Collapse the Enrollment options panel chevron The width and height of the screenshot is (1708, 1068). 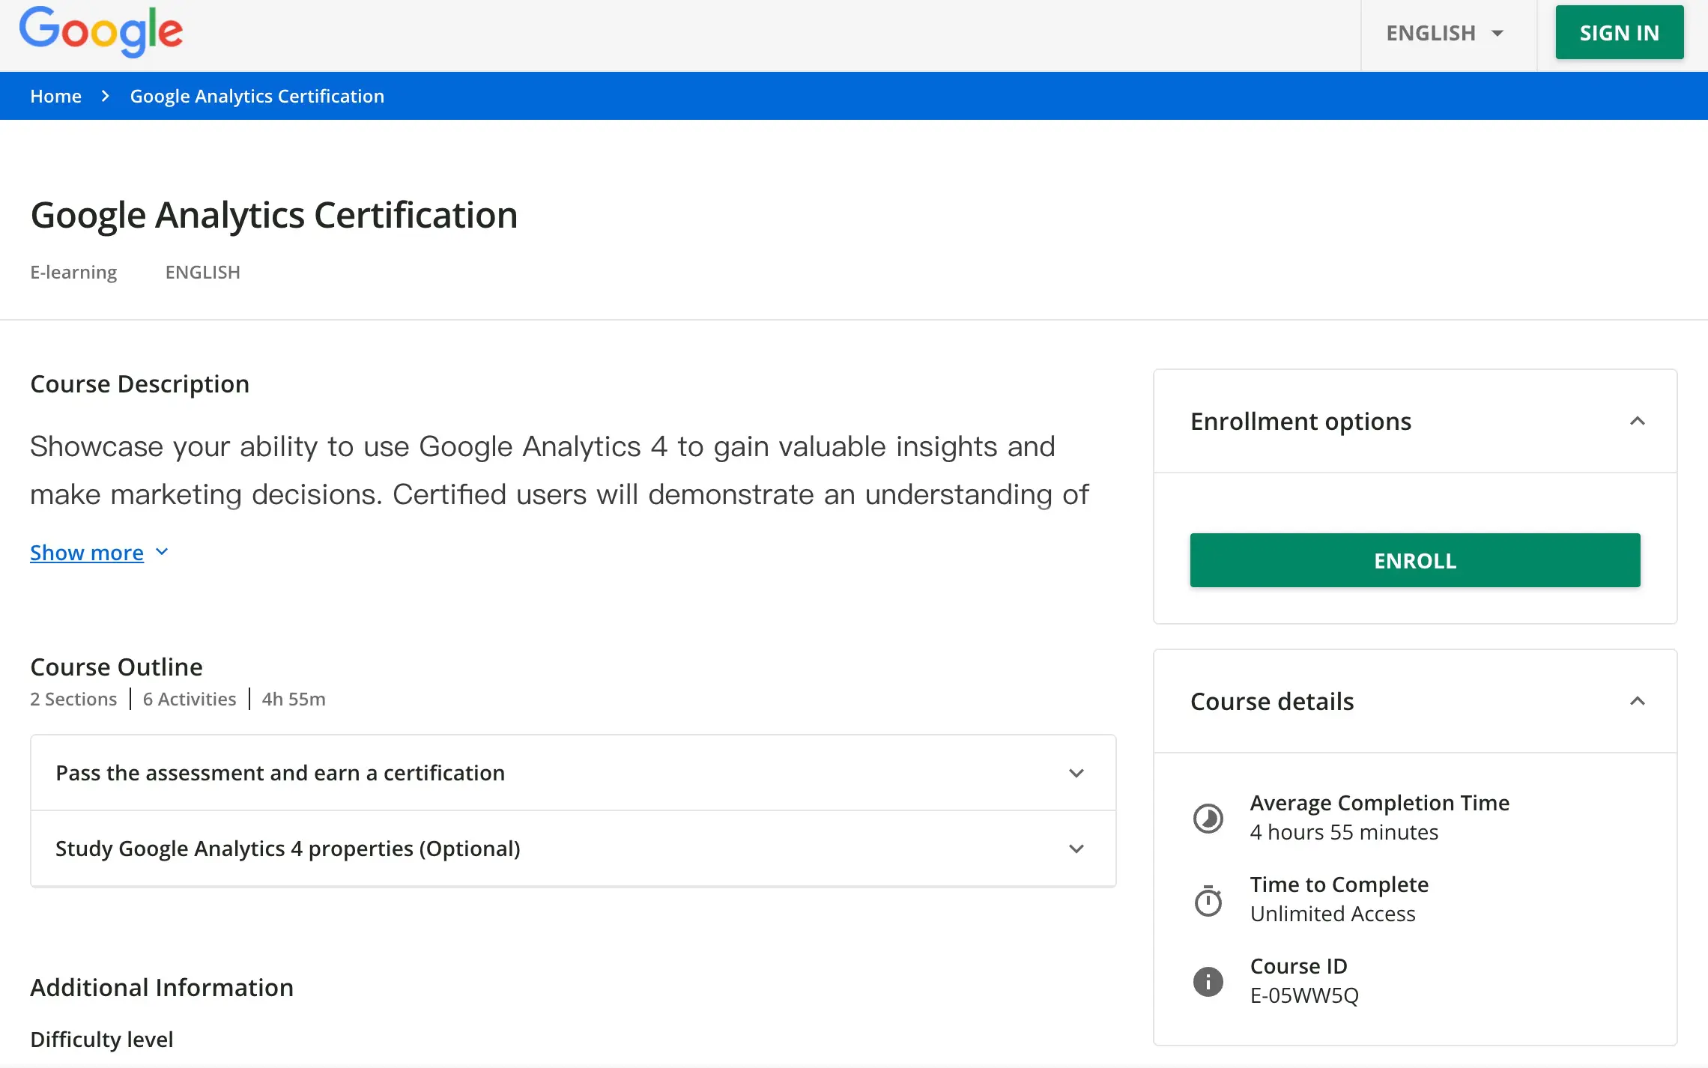point(1638,421)
